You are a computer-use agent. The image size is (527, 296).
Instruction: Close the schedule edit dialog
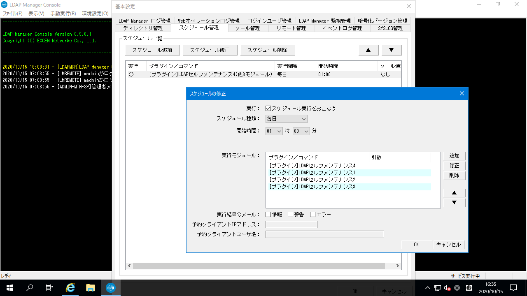click(462, 93)
